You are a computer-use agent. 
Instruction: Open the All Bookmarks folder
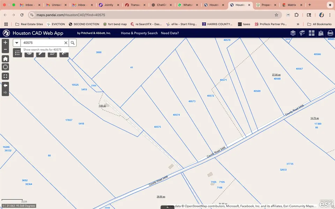[319, 24]
